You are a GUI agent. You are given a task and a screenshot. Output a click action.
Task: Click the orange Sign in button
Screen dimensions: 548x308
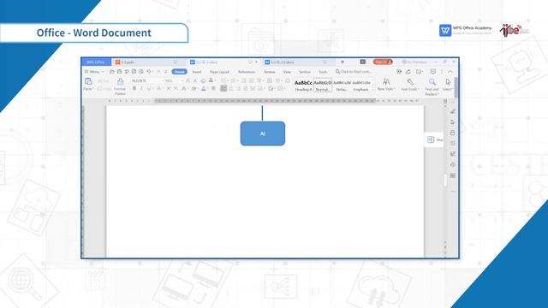383,62
